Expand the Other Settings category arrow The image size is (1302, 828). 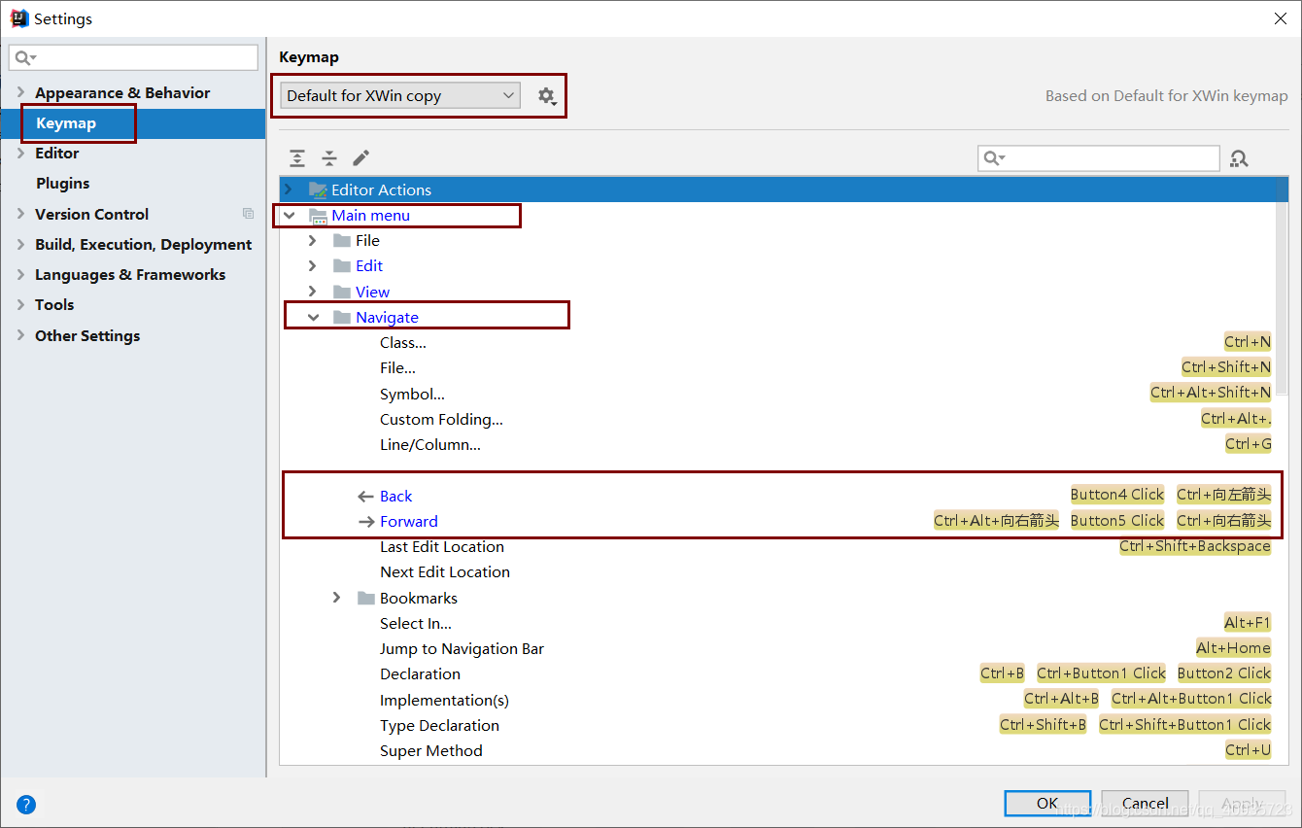20,335
